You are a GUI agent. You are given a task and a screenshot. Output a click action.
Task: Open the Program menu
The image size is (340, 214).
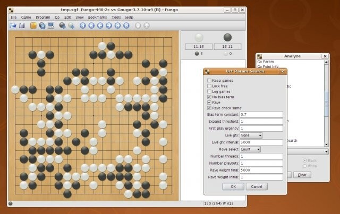43,18
